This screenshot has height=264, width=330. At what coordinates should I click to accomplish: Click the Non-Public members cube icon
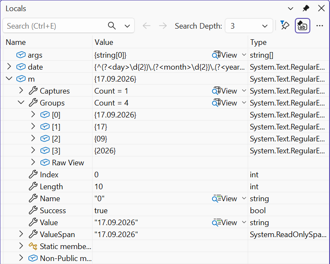[33, 258]
